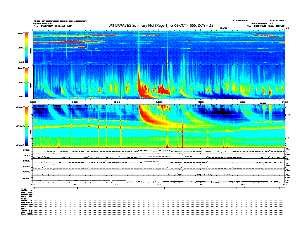307x237 pixels.
Task: Click the 100 frequency tick right of TNR panel
Action: click(288, 115)
